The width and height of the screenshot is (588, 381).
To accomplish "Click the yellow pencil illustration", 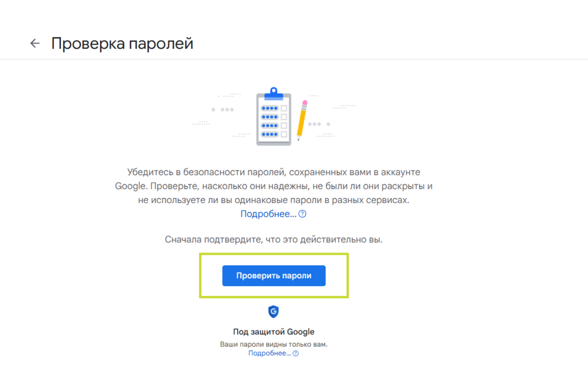I will [302, 120].
